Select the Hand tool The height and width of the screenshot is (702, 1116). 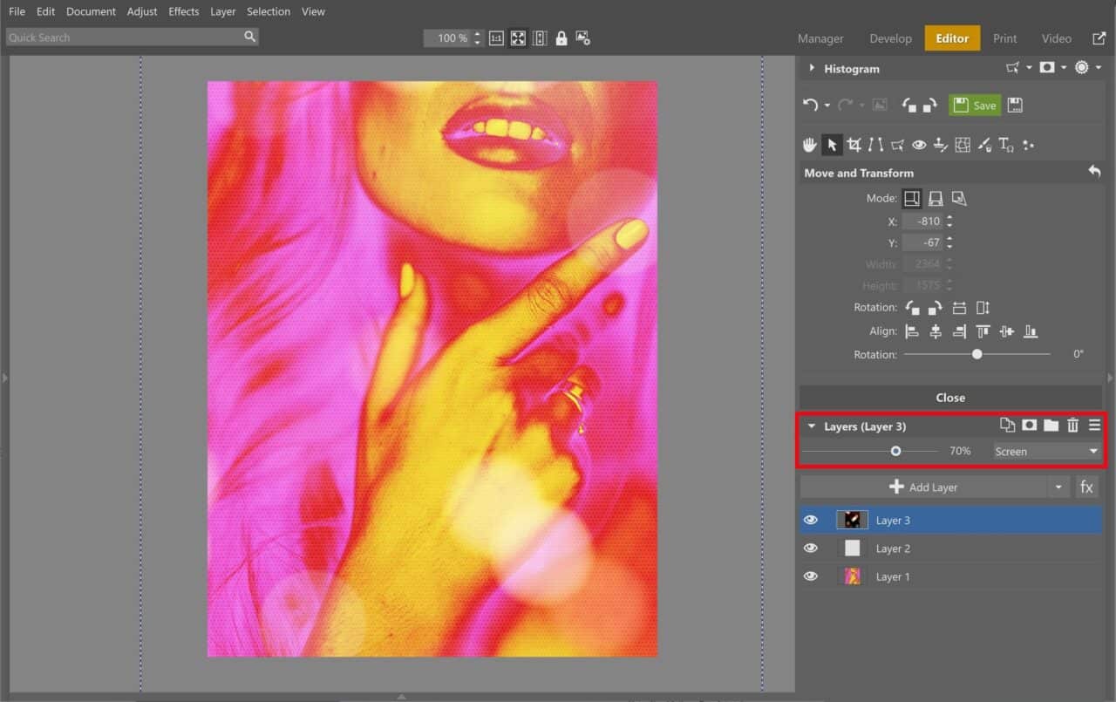point(809,144)
